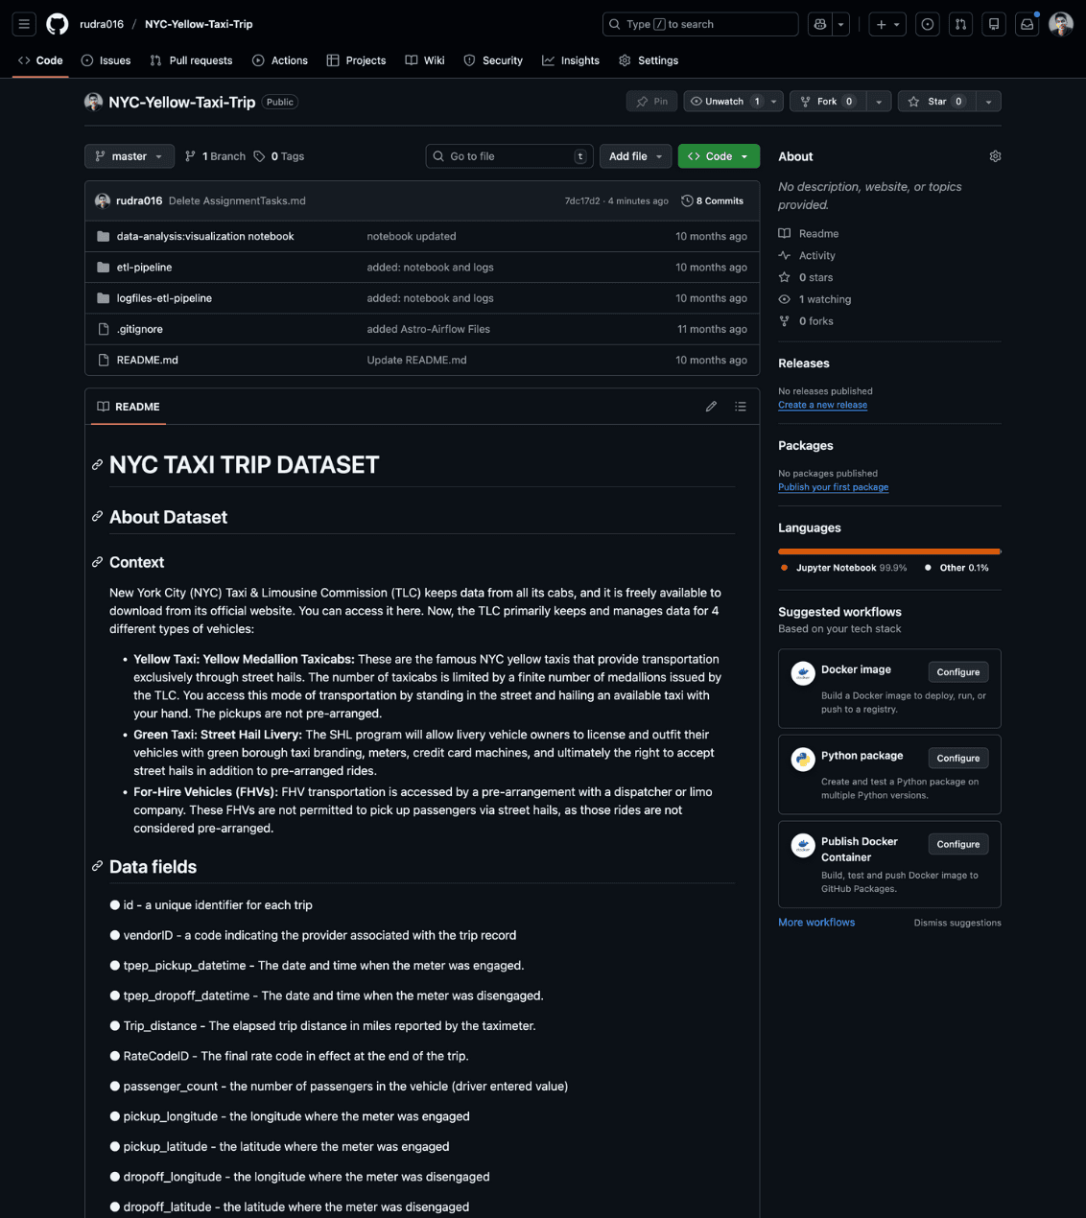
Task: Open the README outline icon
Action: pos(741,407)
